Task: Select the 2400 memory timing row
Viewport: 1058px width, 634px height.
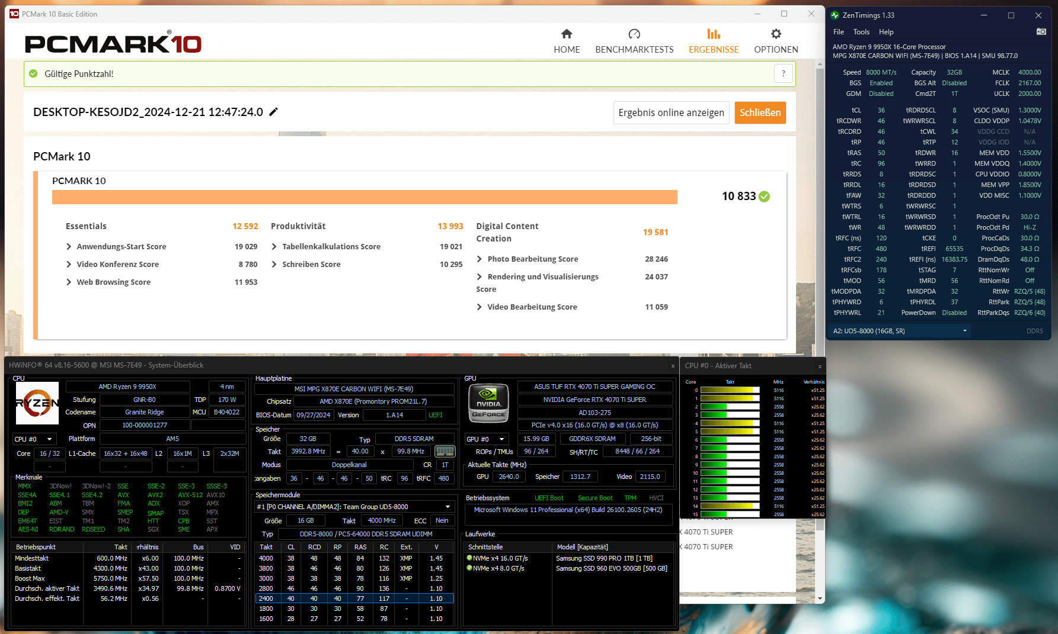Action: click(354, 598)
